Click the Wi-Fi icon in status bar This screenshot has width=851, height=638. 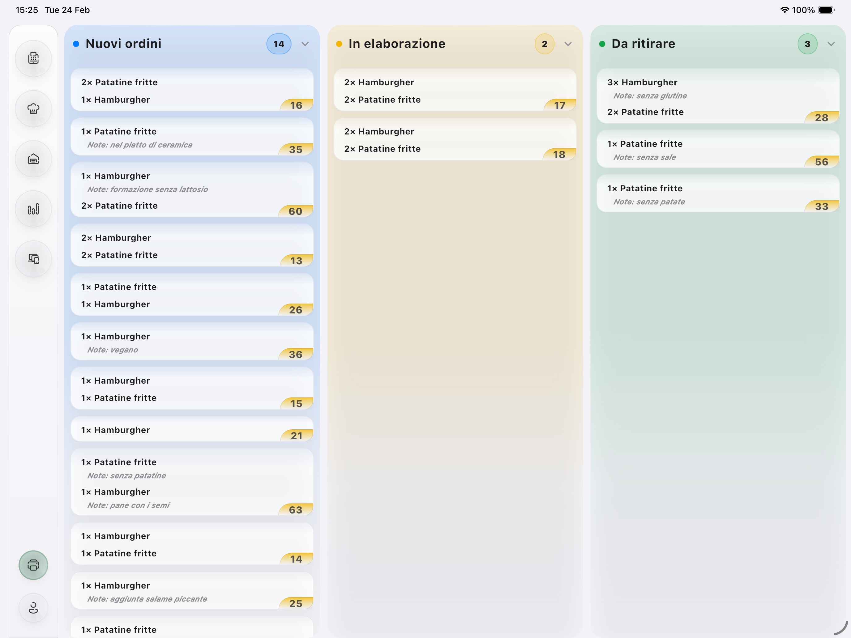point(785,10)
